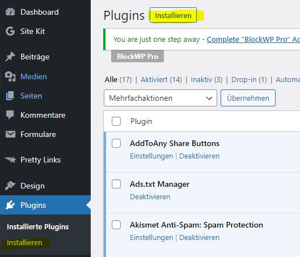Filter plugins by Aktiviert (14)
The image size is (300, 257).
point(161,79)
